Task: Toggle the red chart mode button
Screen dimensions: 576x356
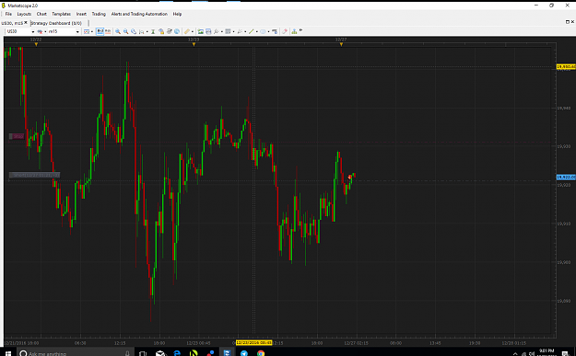Action: [108, 31]
